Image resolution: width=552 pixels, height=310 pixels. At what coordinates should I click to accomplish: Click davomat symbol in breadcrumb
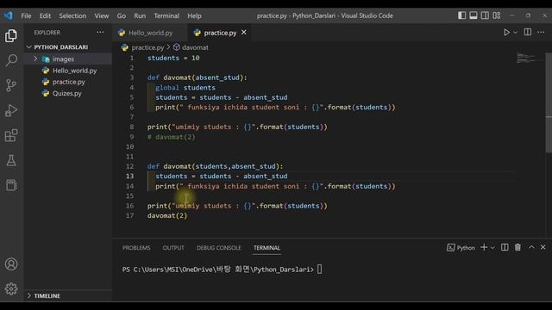click(195, 47)
